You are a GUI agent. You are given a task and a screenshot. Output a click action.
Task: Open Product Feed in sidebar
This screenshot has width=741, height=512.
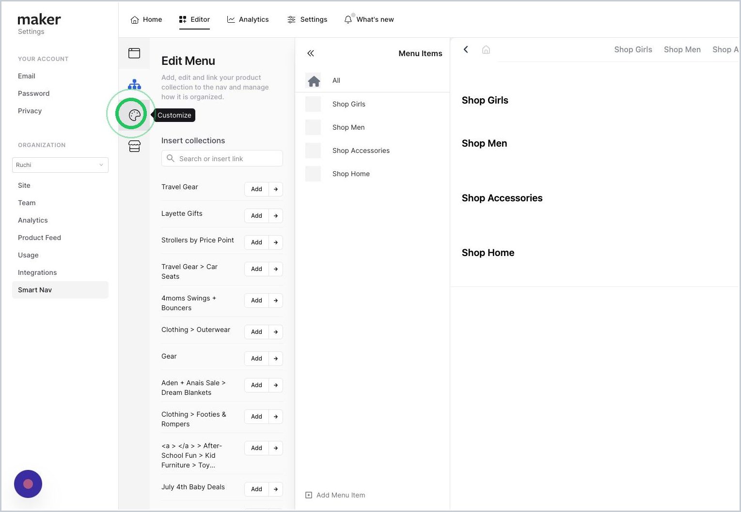tap(39, 238)
